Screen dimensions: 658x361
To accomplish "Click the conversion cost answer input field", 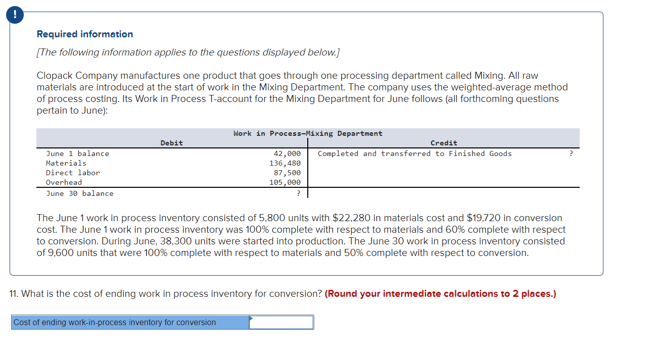I will click(281, 322).
